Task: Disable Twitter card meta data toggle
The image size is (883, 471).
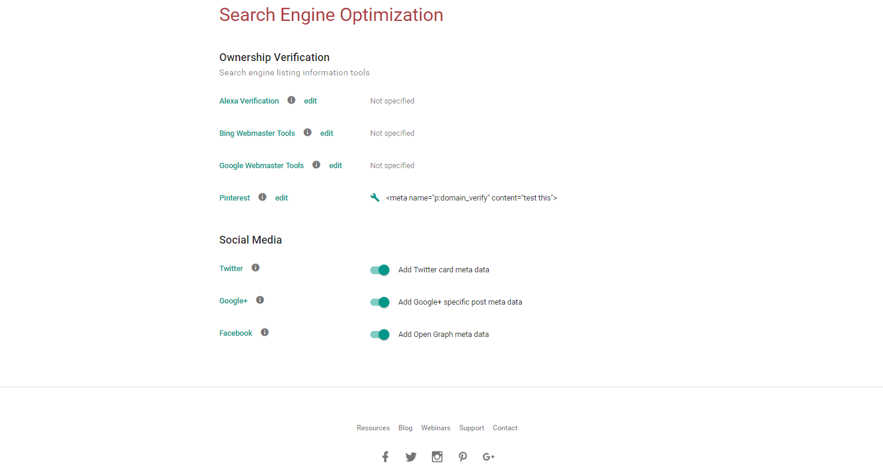Action: point(380,270)
